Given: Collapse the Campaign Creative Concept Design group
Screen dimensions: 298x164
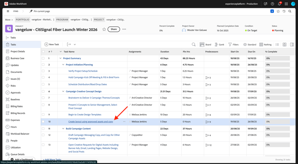Looking at the screenshot, I should [x=63, y=92].
